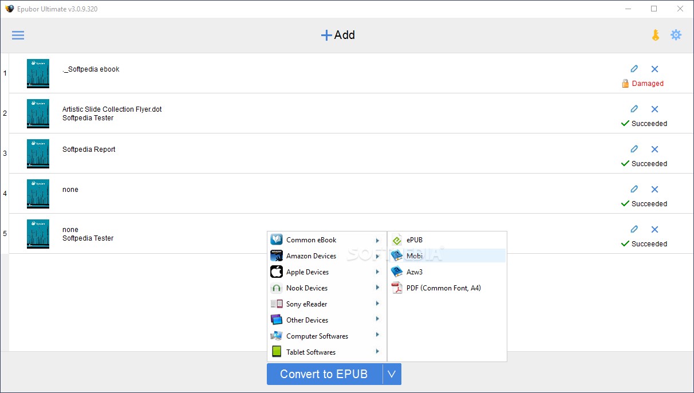Select the ._Softpedia ebook cover thumbnail
This screenshot has width=694, height=393.
coord(38,73)
